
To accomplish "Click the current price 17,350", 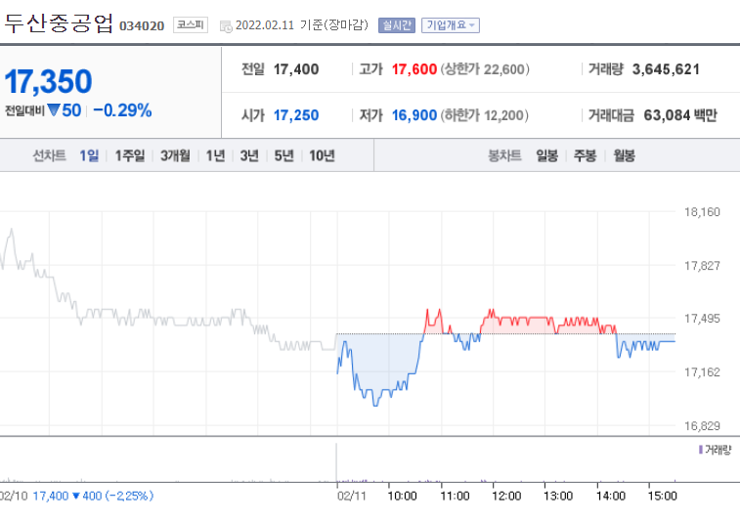I will click(48, 82).
